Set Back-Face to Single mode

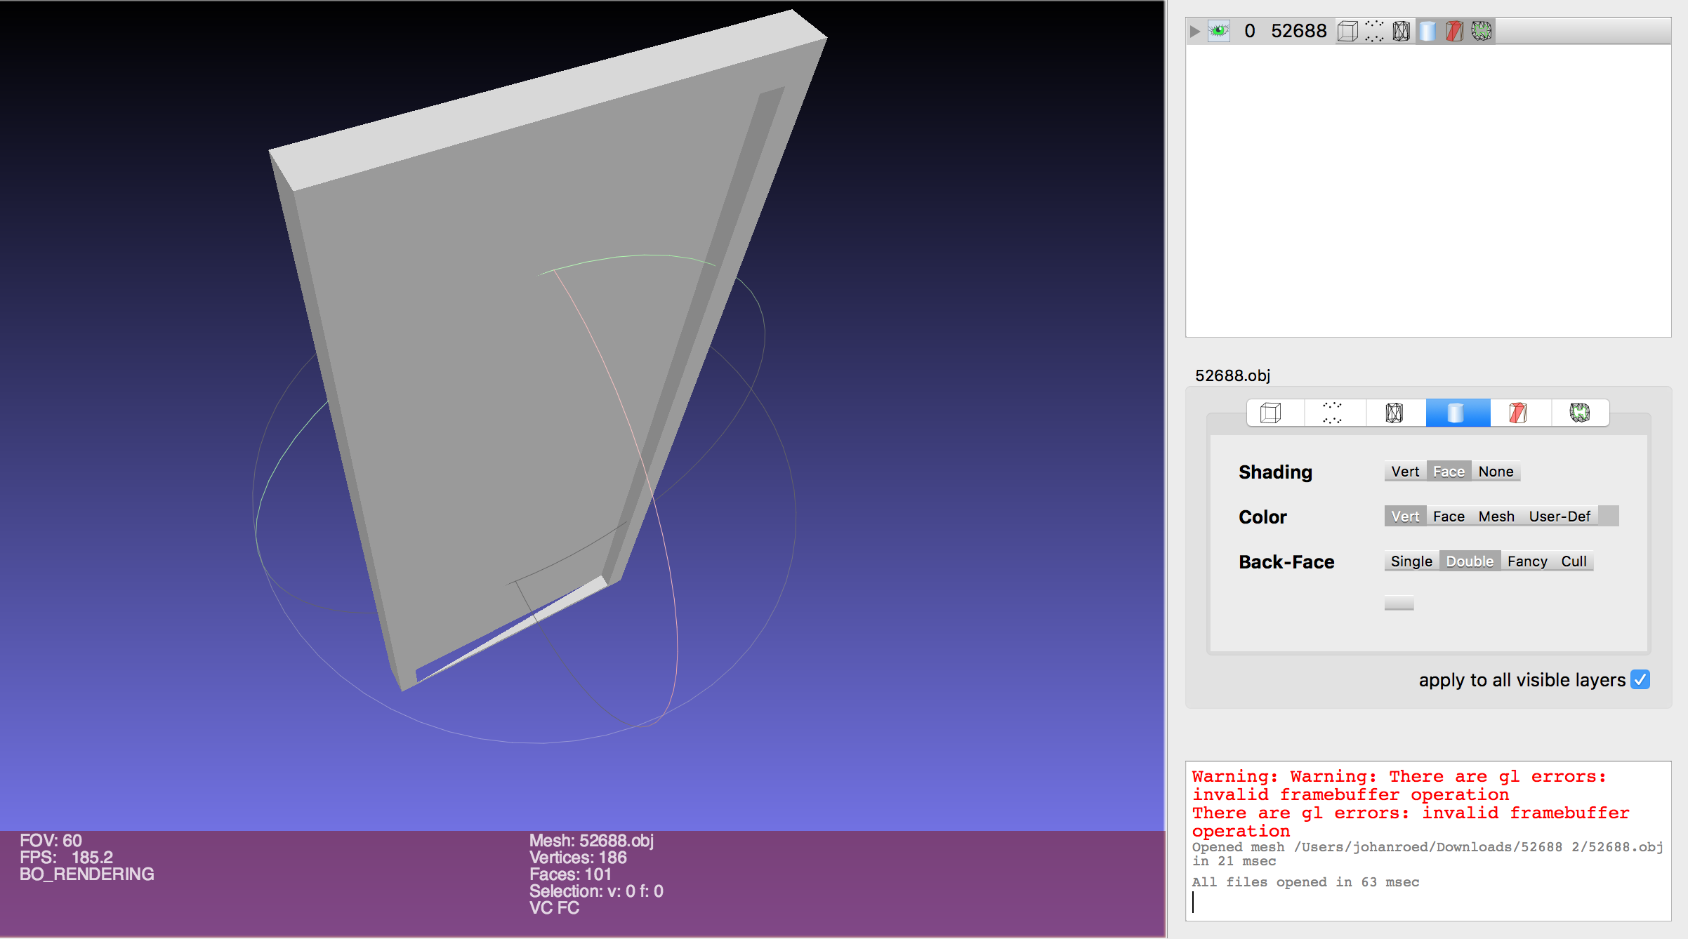click(1411, 561)
